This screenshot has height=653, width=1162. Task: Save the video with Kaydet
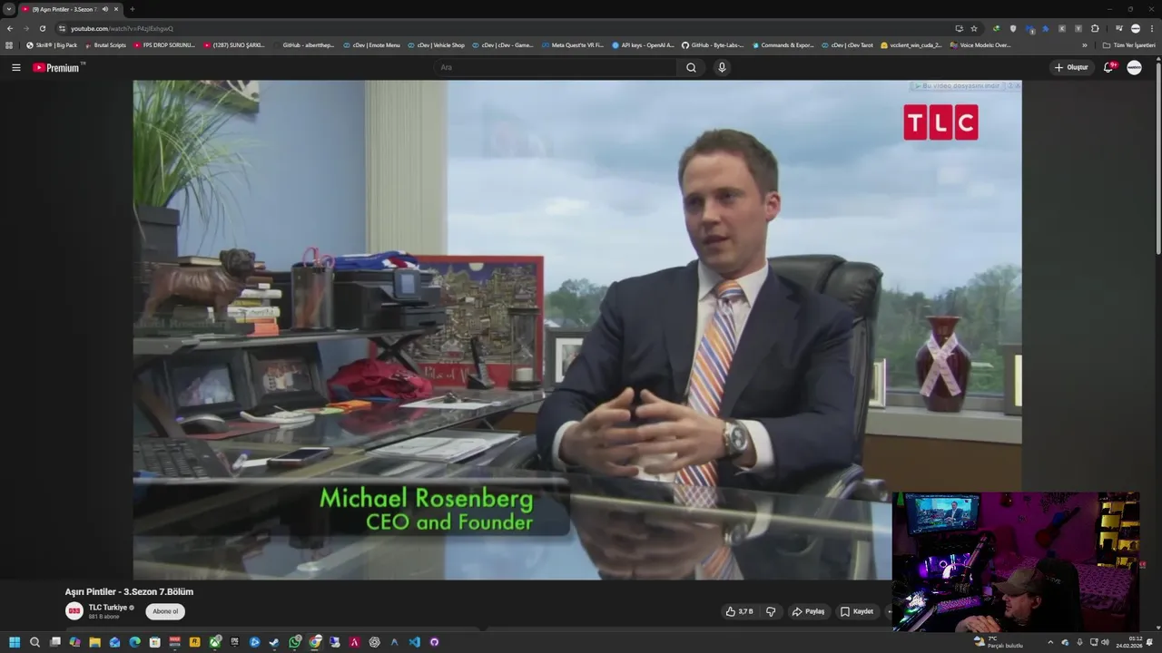(857, 611)
